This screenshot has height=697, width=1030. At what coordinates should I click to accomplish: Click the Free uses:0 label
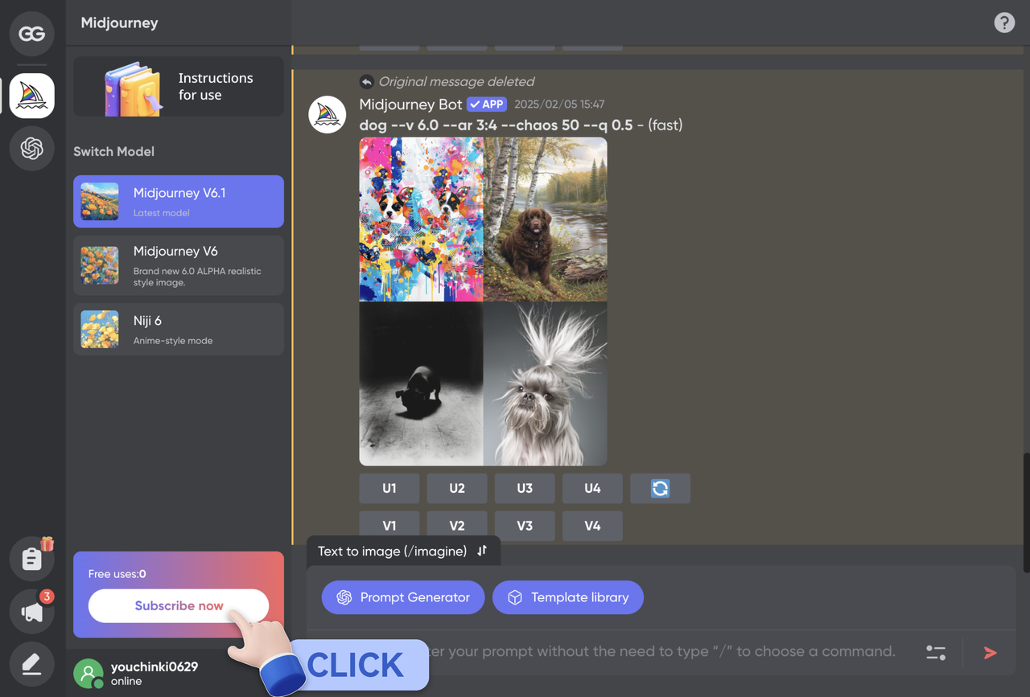point(117,574)
